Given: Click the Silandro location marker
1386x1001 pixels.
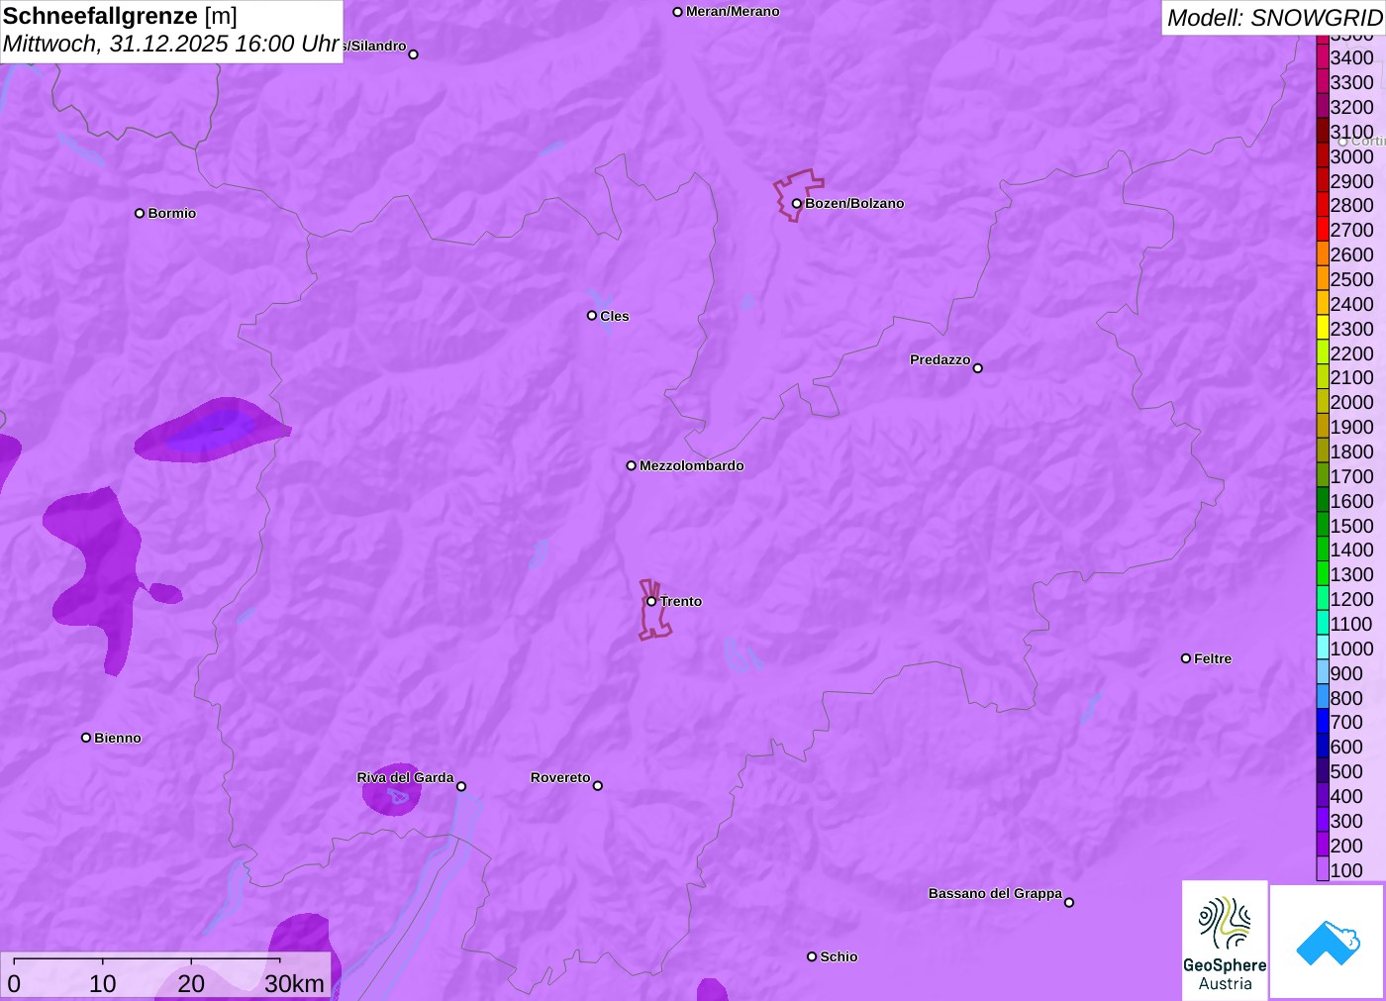Looking at the screenshot, I should (414, 54).
